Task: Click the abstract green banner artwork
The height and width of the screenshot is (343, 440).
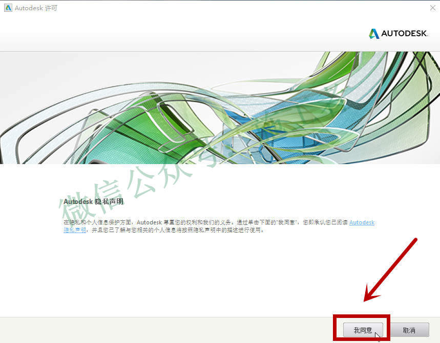Action: [220, 107]
